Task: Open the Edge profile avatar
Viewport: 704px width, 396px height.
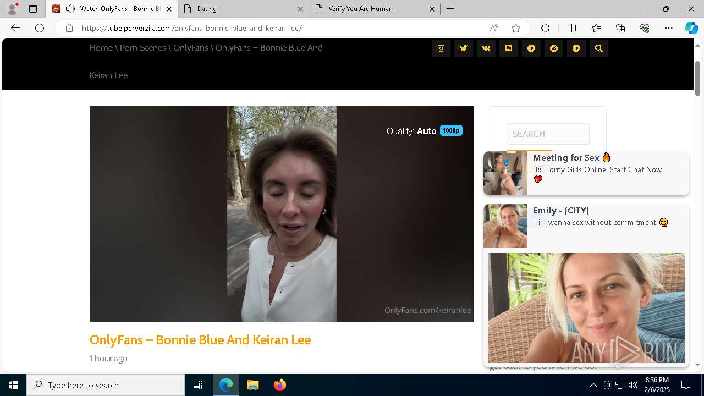Action: (12, 9)
